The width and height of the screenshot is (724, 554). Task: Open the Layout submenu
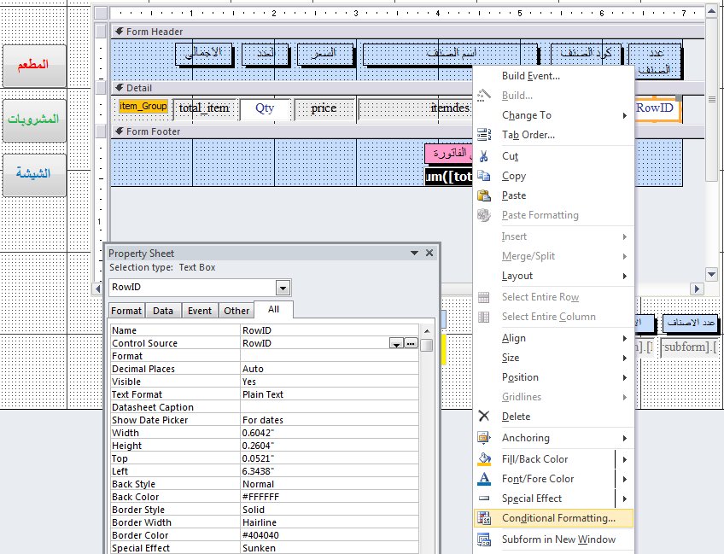pyautogui.click(x=553, y=276)
